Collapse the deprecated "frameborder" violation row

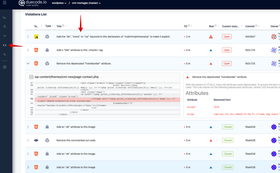point(28,64)
